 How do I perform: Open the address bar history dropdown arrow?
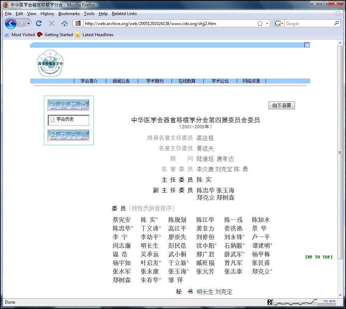point(267,24)
